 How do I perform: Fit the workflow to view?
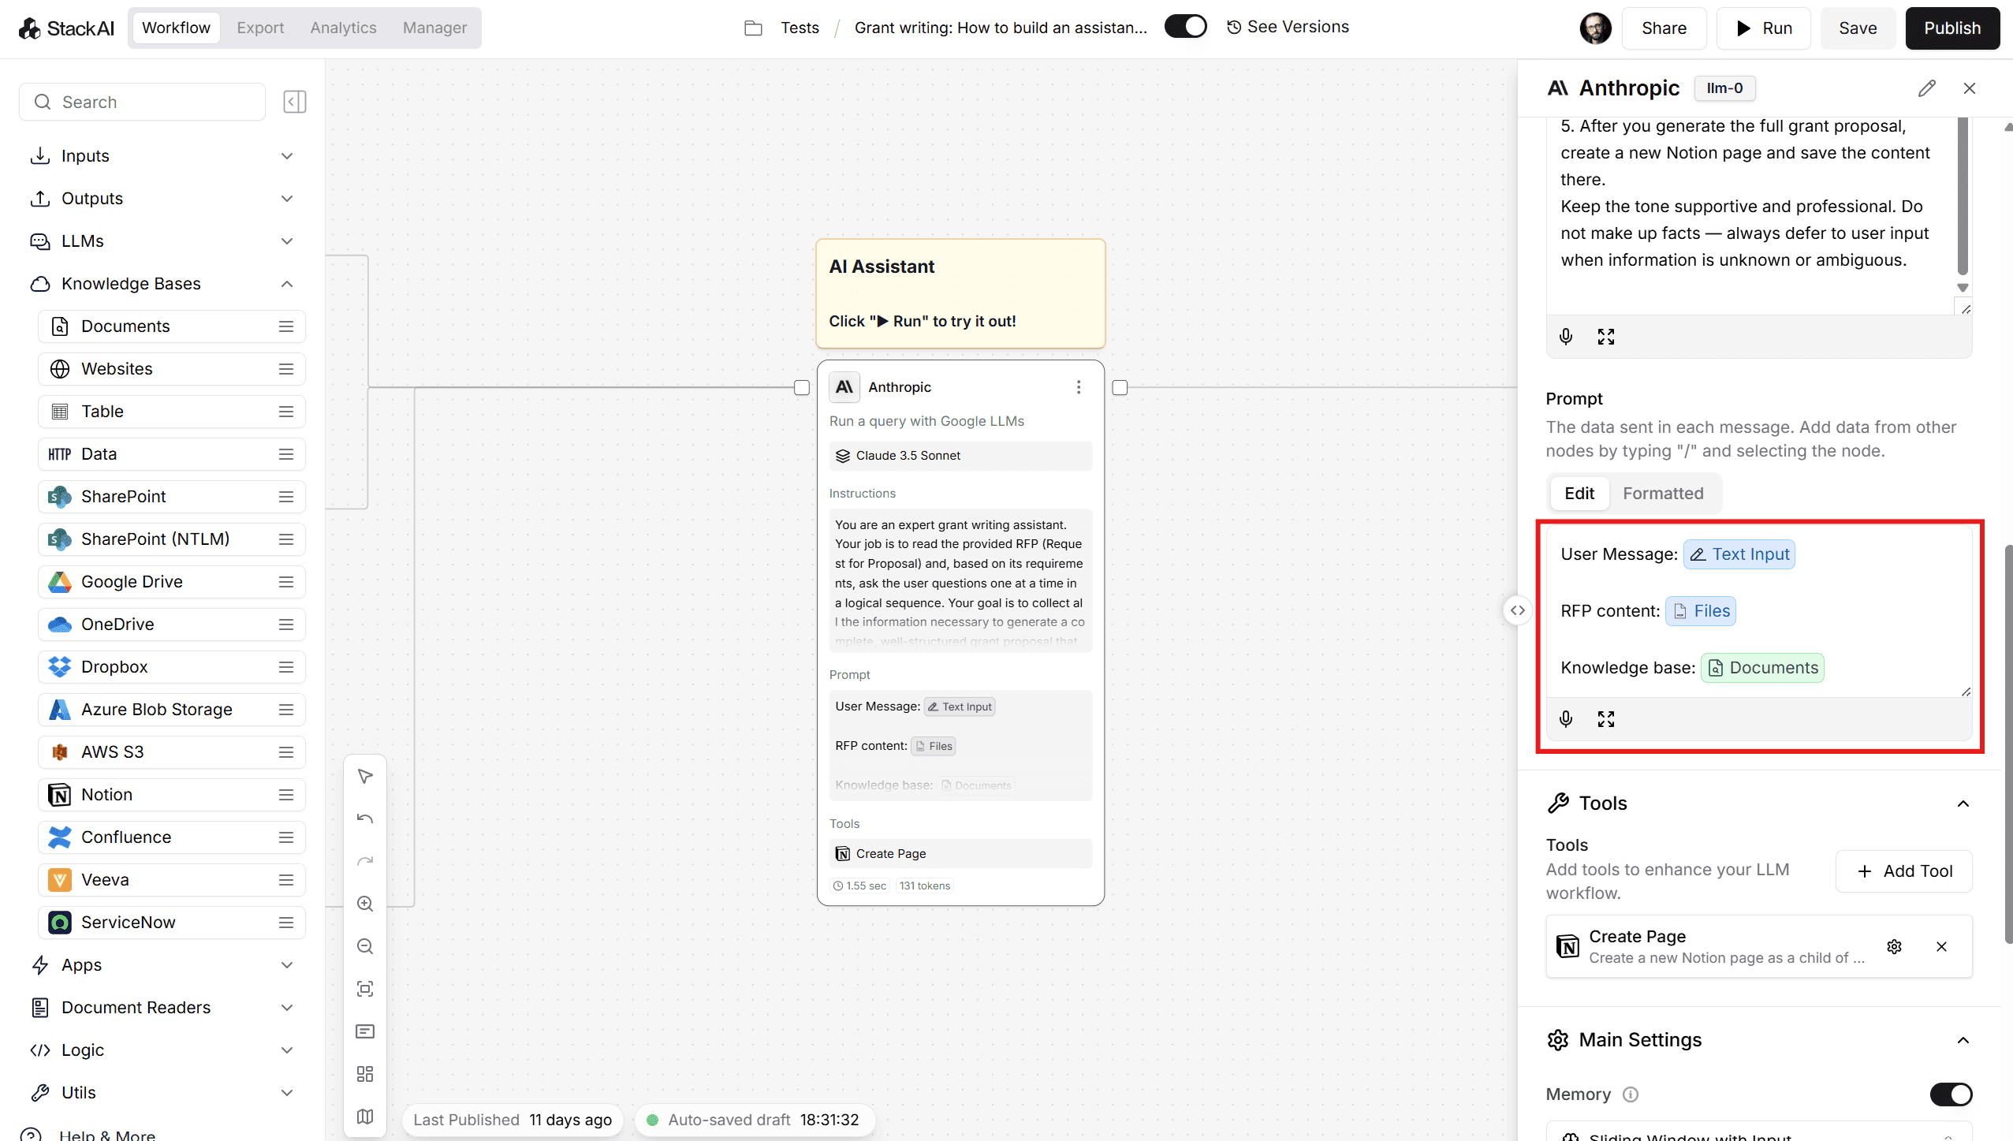365,989
